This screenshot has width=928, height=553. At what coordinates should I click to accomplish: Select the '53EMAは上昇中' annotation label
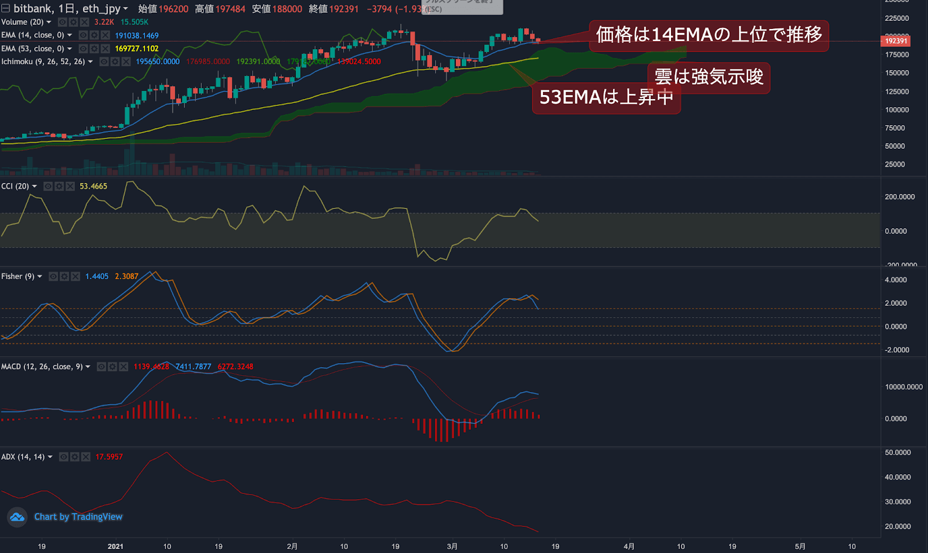tap(606, 97)
